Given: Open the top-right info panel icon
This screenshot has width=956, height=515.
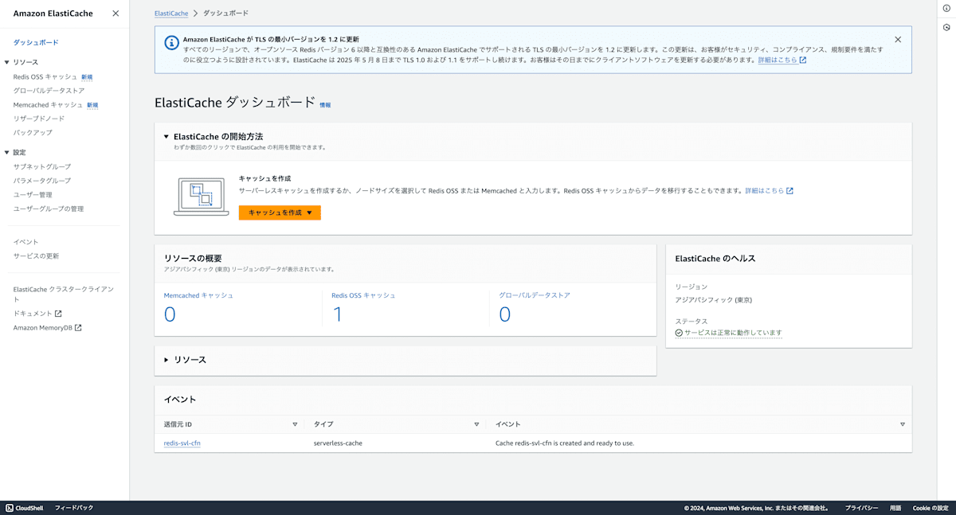Looking at the screenshot, I should [x=946, y=8].
